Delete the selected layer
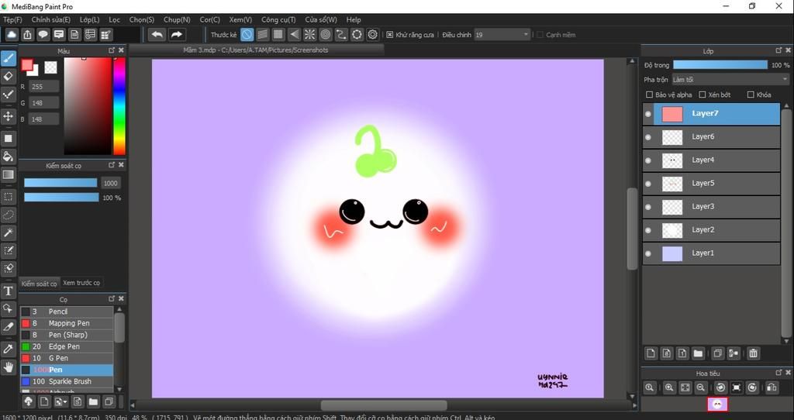 (x=753, y=353)
